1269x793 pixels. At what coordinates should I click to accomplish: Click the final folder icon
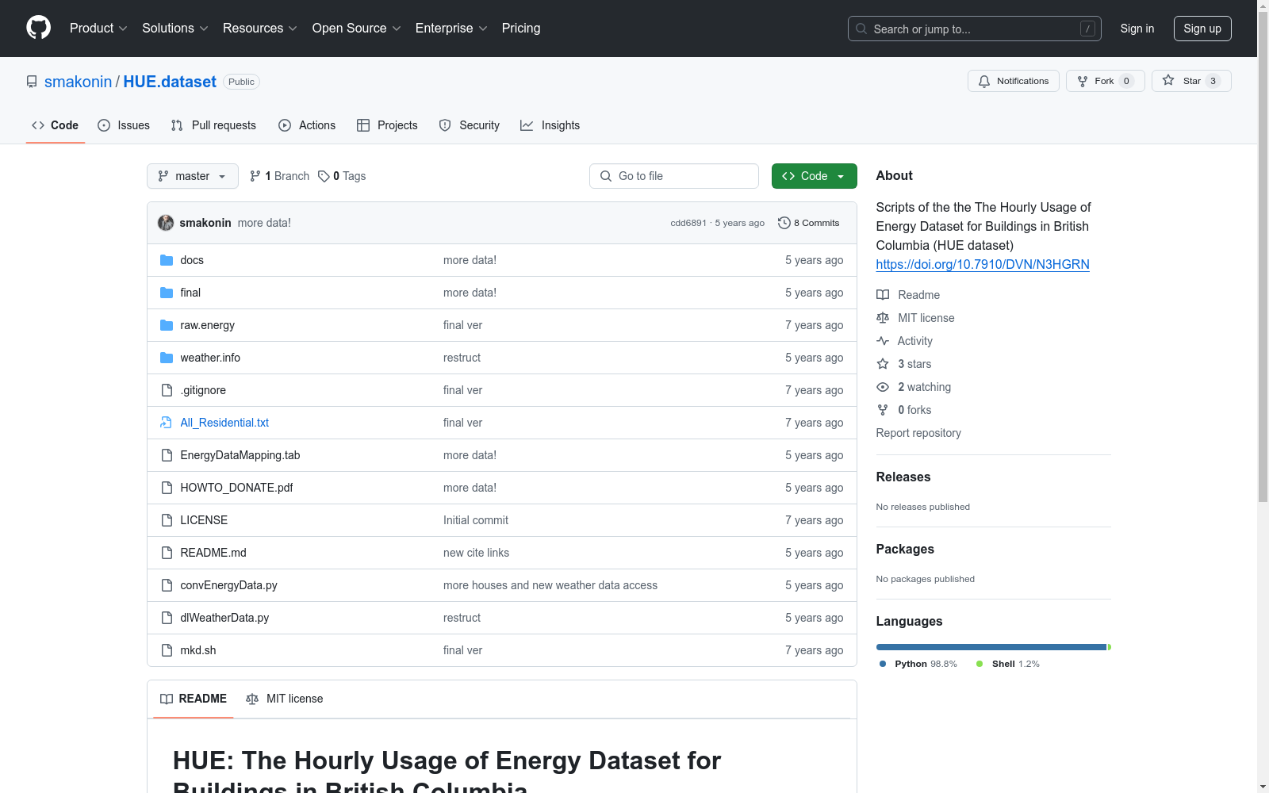[x=167, y=293]
